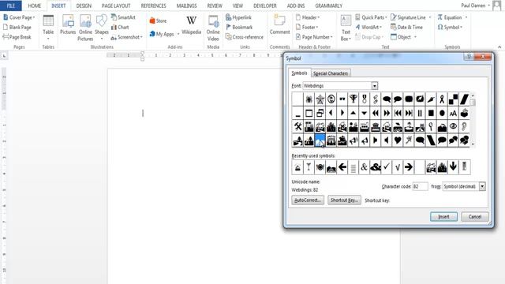Viewport: 505px width, 284px height.
Task: Insert a Text Box
Action: point(346,28)
